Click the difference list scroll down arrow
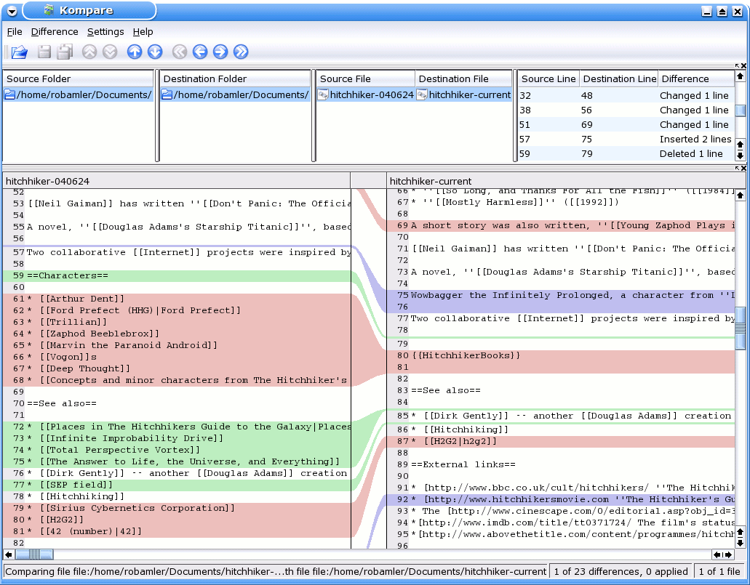 click(740, 155)
